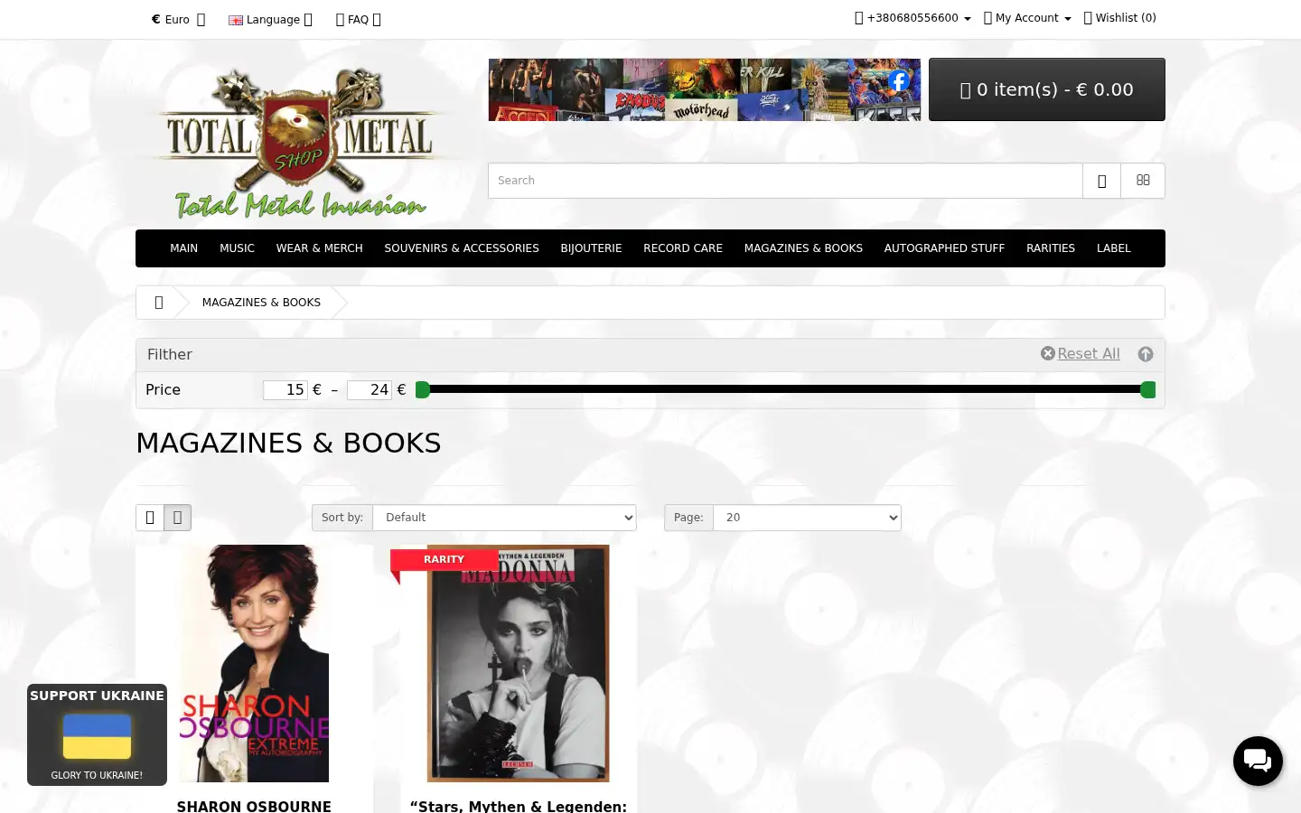Open AUTOGRAPHED STUFF menu item

(x=944, y=248)
